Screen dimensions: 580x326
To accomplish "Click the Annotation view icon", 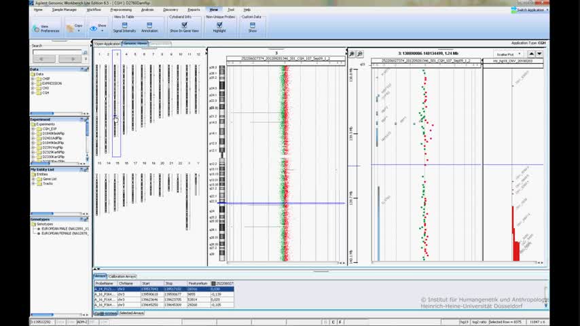I will 149,27.
